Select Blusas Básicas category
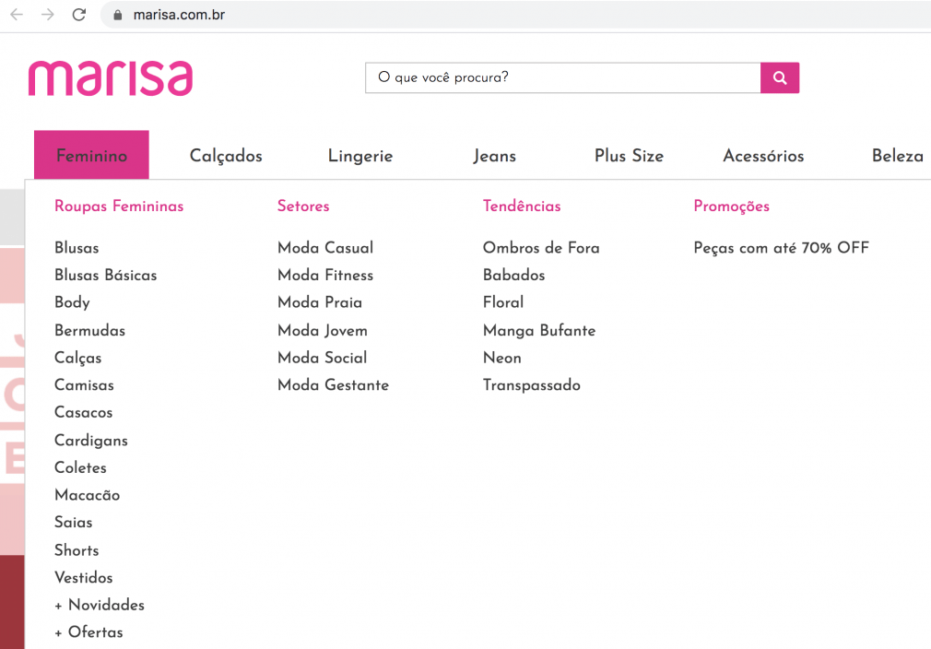This screenshot has height=649, width=931. pos(106,275)
